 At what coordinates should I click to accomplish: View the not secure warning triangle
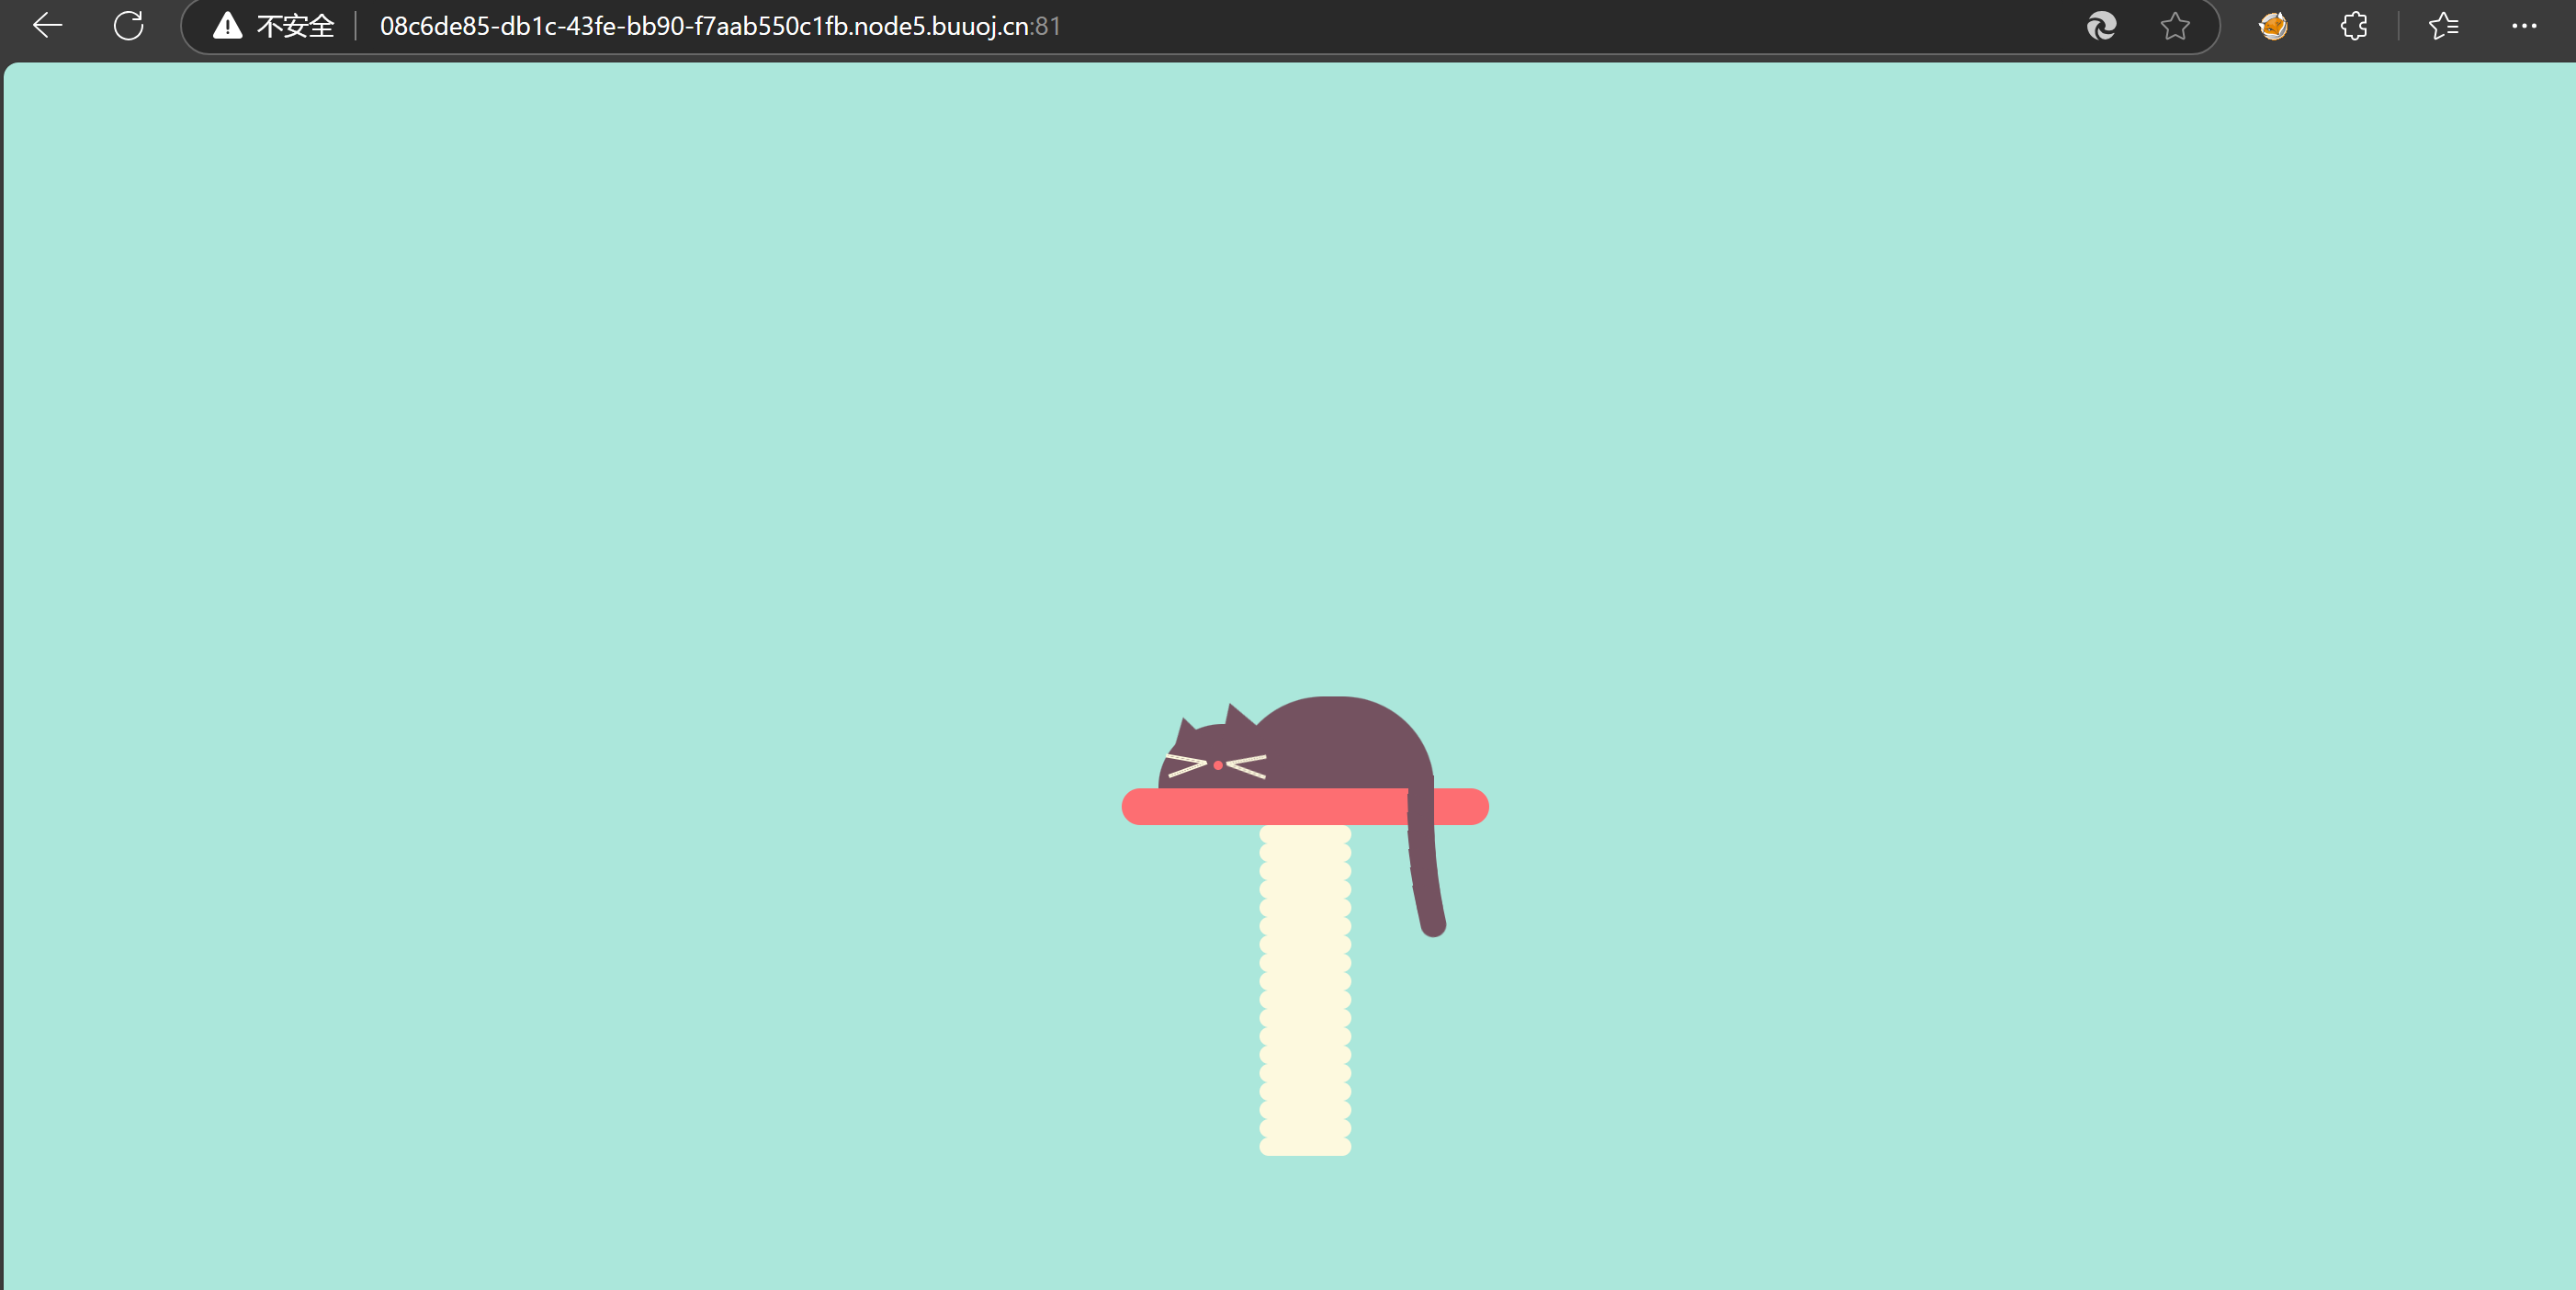point(228,26)
